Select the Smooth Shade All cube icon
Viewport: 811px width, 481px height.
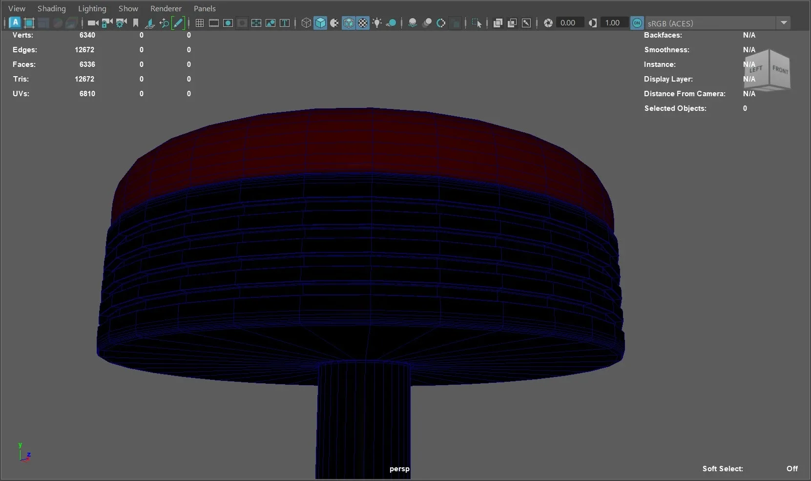(320, 23)
